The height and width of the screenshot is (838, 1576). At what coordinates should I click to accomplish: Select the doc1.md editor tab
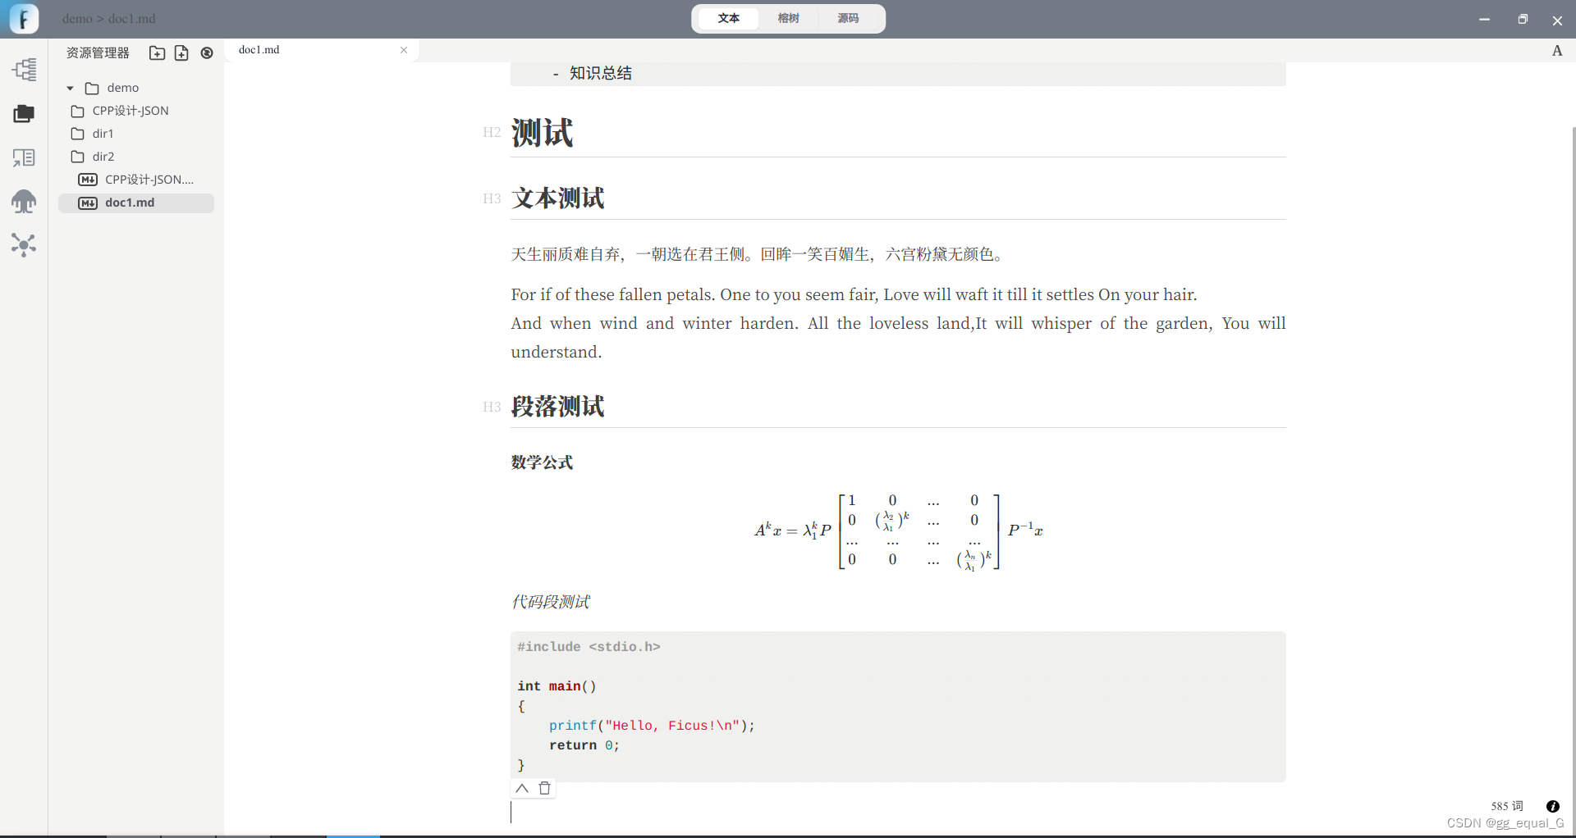pyautogui.click(x=321, y=50)
